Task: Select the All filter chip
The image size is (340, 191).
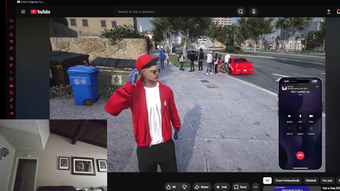Action: click(267, 181)
